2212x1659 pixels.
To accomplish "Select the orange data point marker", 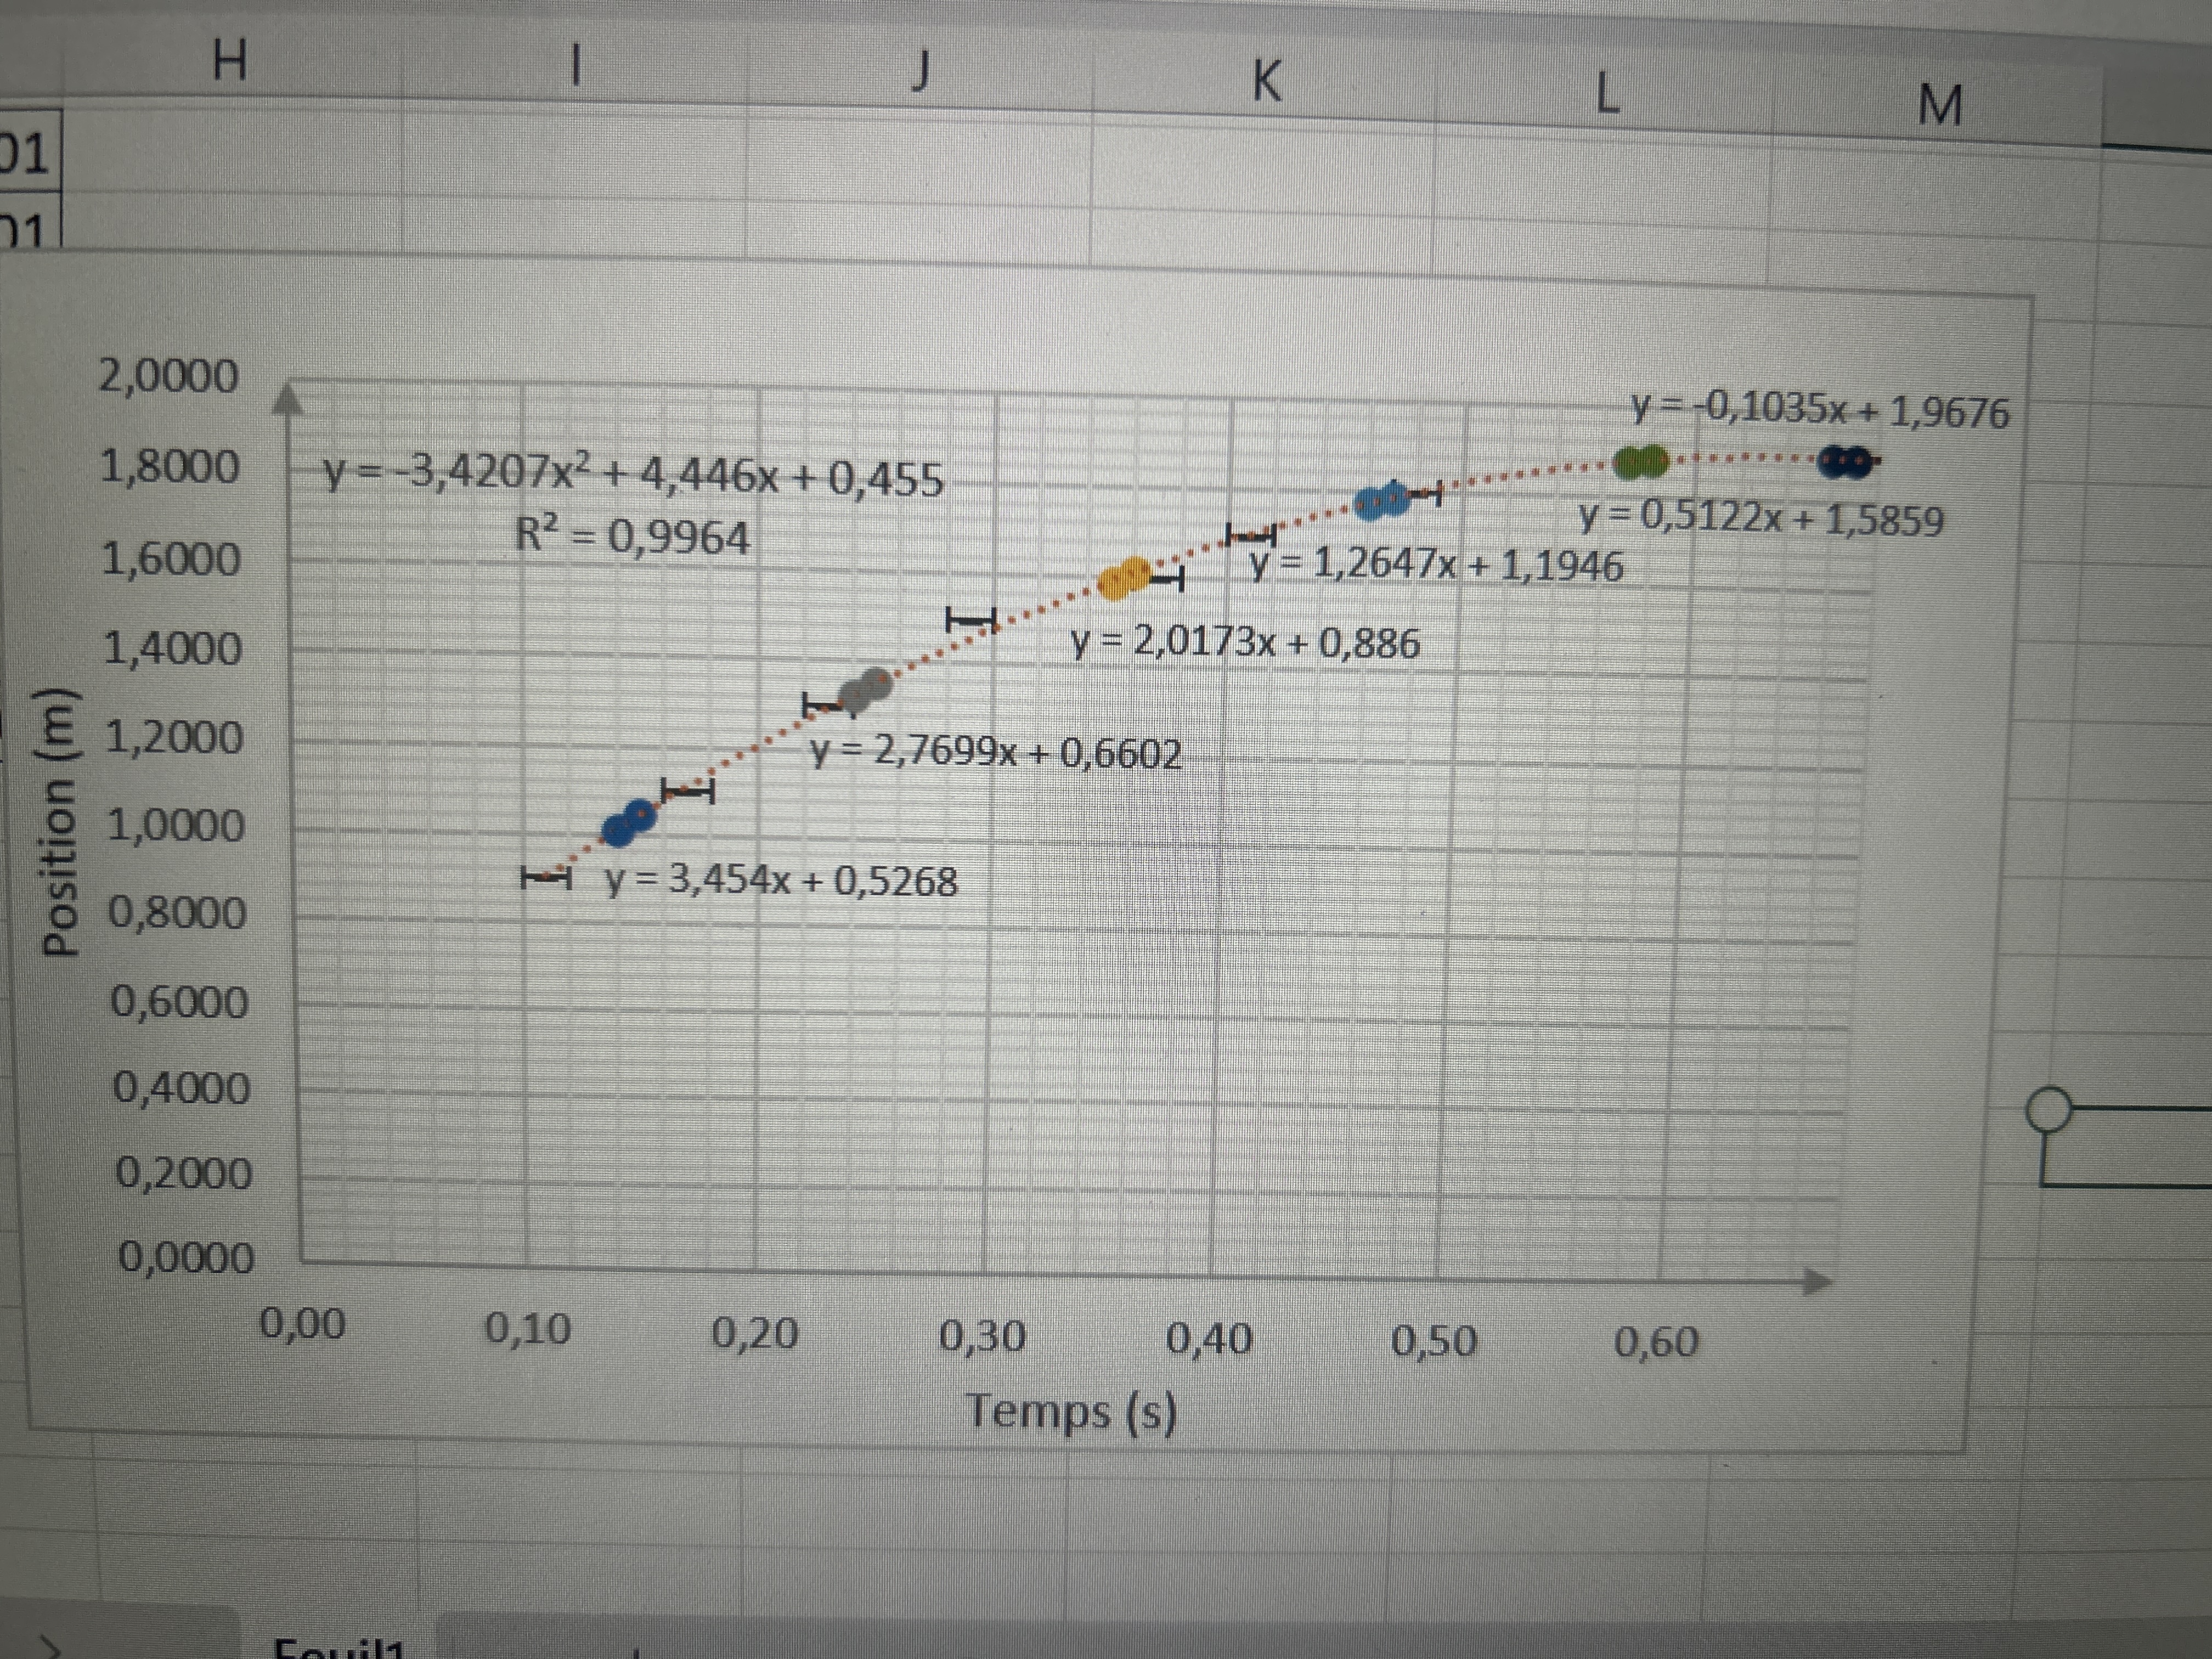I will [1124, 579].
